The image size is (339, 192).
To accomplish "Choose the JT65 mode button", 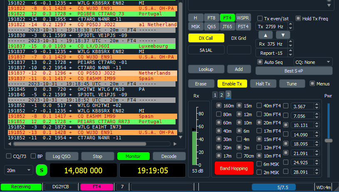I will [227, 27].
